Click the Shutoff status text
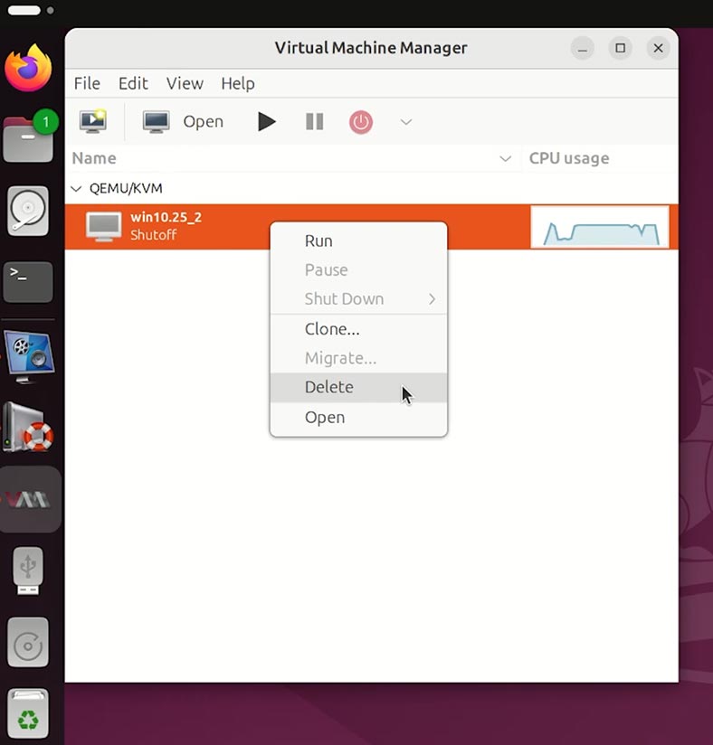This screenshot has height=745, width=713. pyautogui.click(x=154, y=235)
